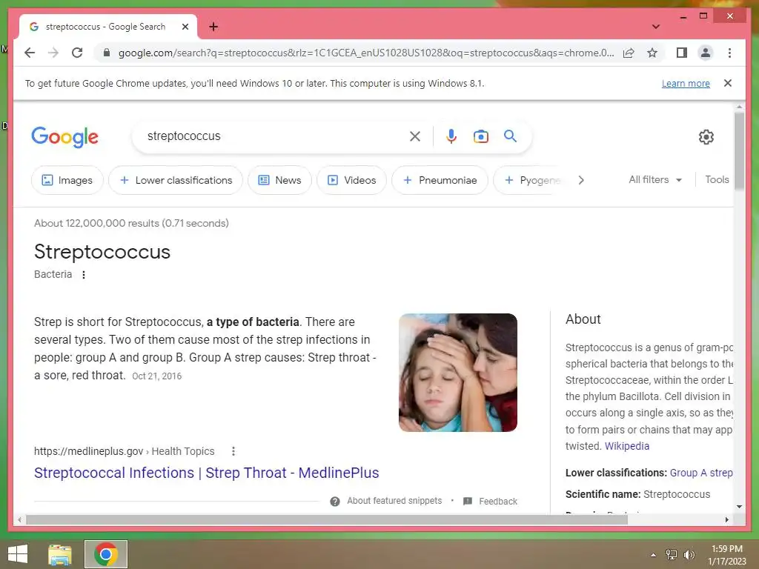Switch to News results

(x=279, y=180)
